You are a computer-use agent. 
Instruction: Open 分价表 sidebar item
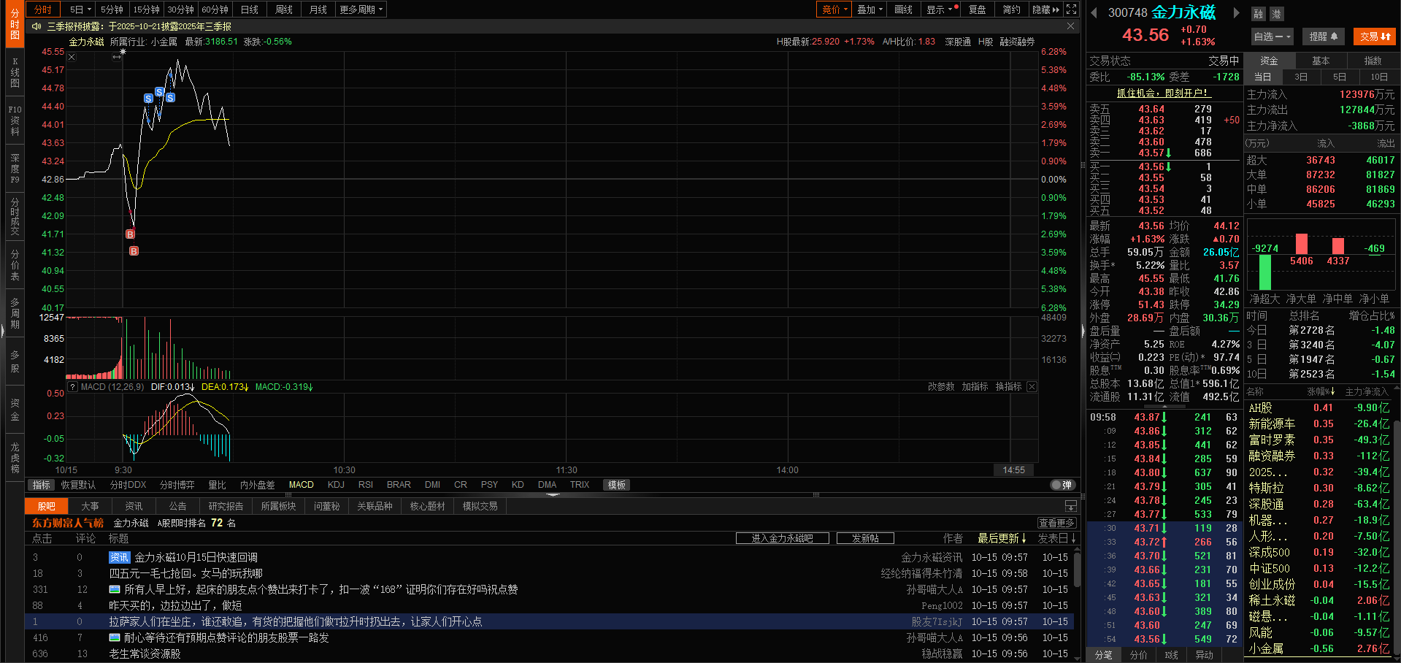pyautogui.click(x=15, y=264)
